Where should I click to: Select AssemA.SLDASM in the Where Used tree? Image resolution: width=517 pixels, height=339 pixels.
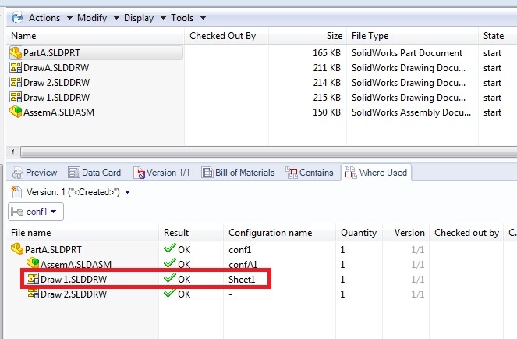(x=76, y=264)
